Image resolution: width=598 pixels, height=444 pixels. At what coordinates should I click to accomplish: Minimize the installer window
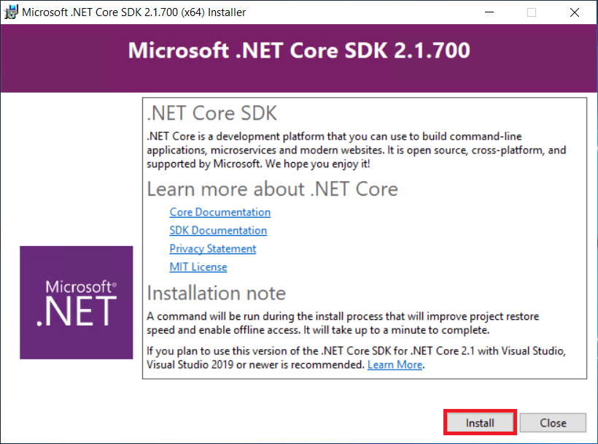(489, 12)
